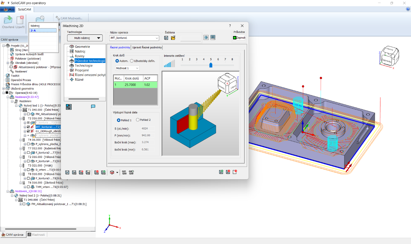411x244 pixels.
Task: Select the Pohled 2 radio button
Action: 137,120
